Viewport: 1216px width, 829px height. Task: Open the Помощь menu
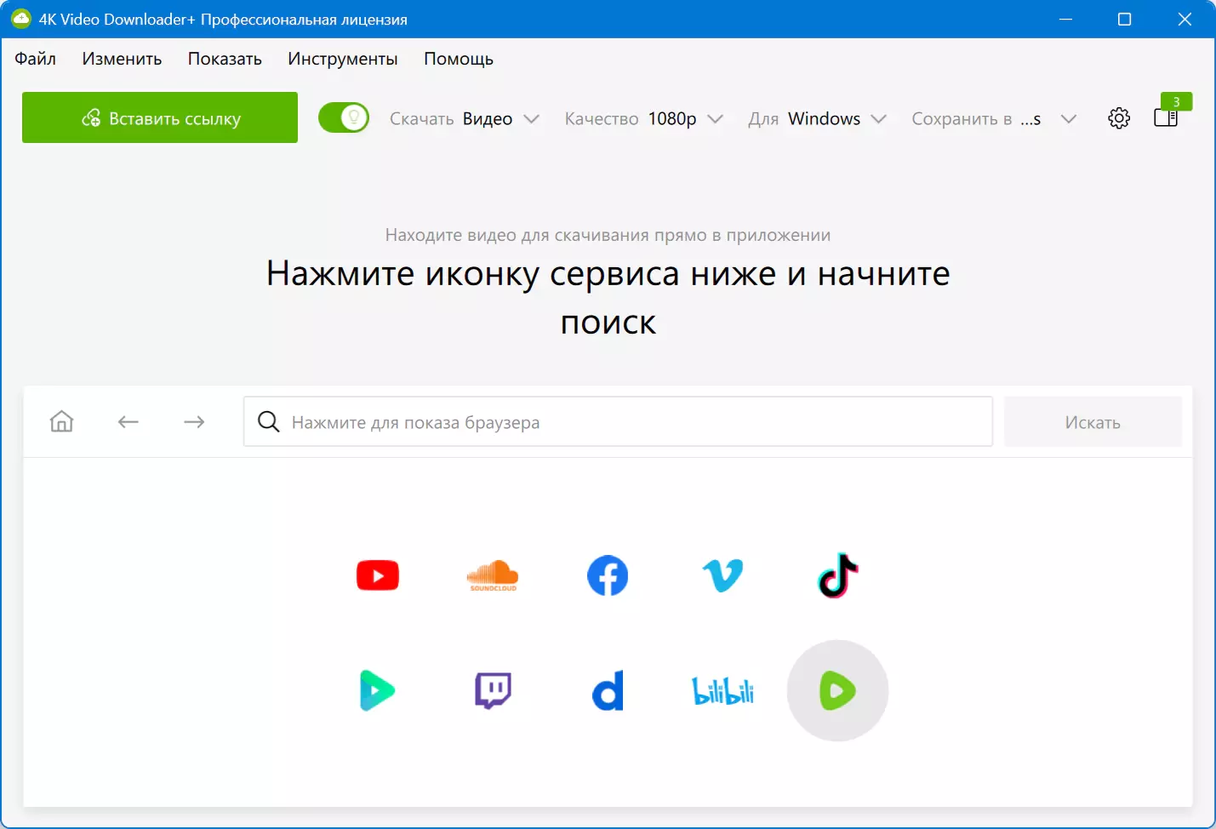(459, 59)
